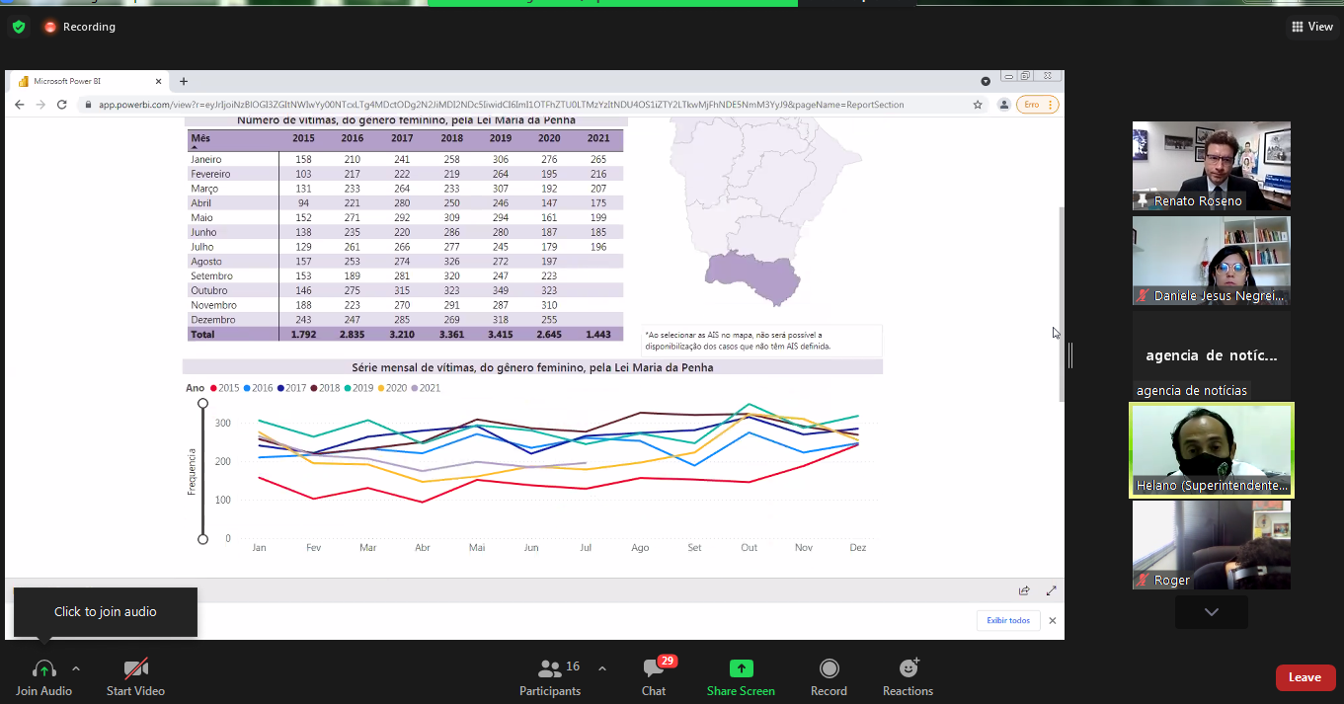Click the top handle of the chart's vertical slider

point(202,403)
